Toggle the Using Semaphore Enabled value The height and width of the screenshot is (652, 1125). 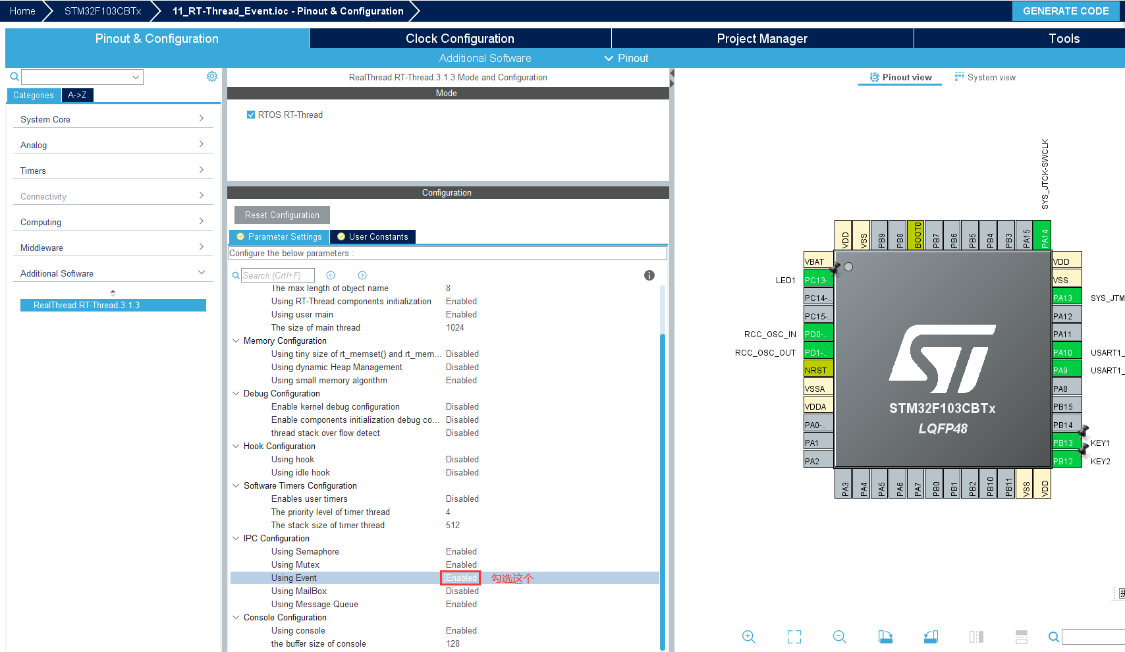[x=461, y=551]
